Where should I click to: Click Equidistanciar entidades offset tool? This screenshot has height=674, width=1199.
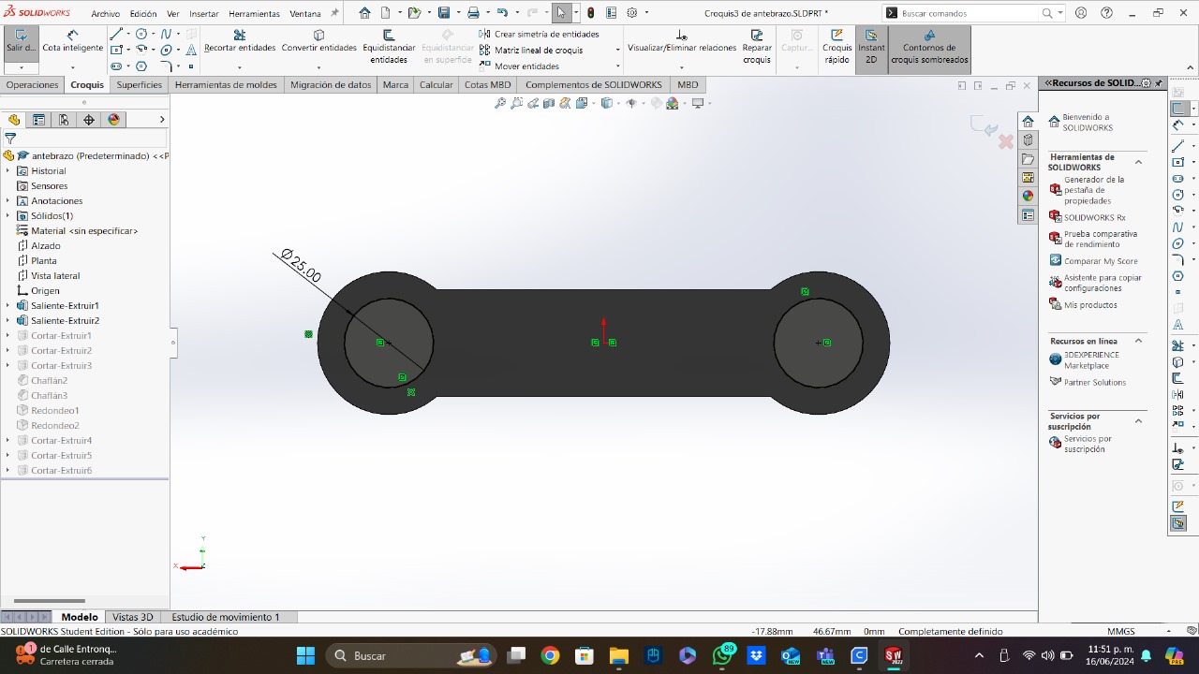coord(389,47)
